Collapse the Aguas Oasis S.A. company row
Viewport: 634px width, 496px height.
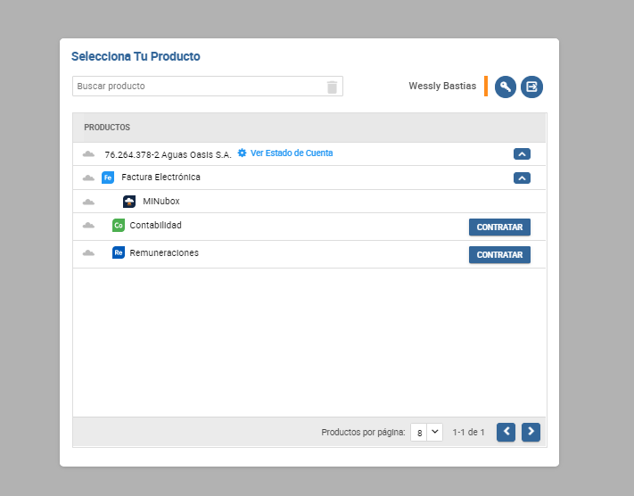coord(523,153)
